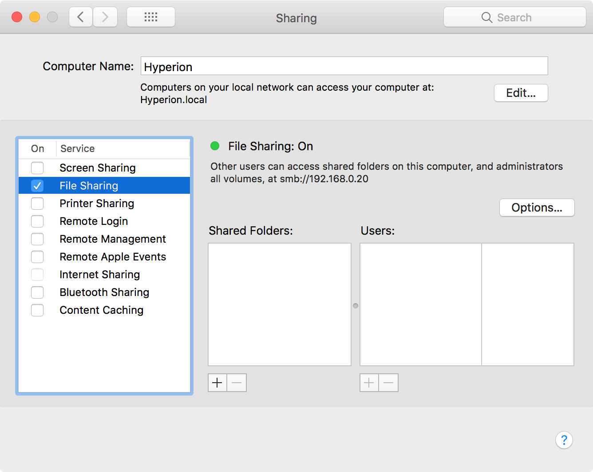Screen dimensions: 593x472
Task: Click the back navigation arrow
Action: (81, 17)
